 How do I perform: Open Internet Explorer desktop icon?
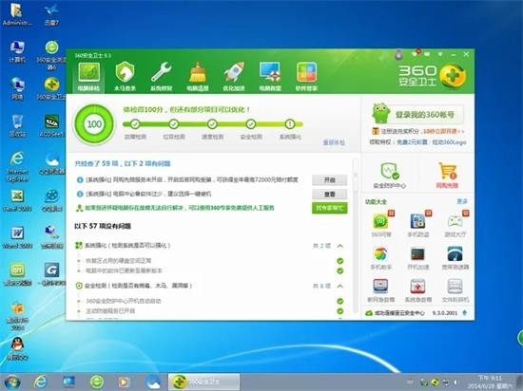17,166
